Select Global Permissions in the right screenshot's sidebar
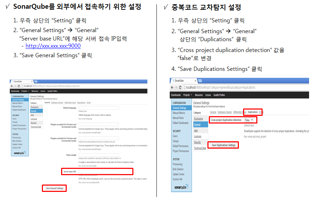 [181, 146]
